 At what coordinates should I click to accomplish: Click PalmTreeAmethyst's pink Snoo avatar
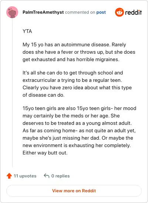[x=12, y=12]
